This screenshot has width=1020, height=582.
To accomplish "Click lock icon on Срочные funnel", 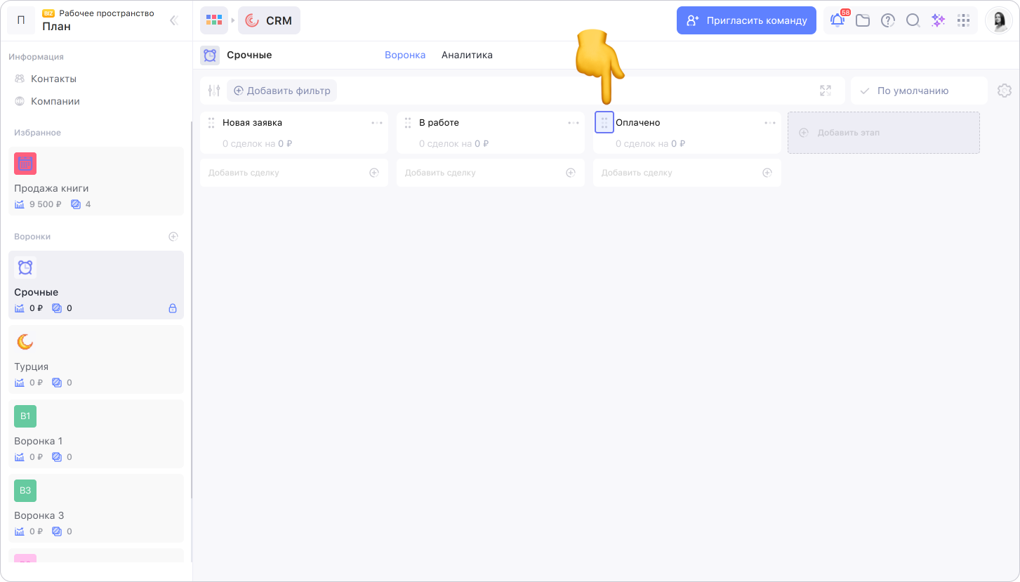I will pos(173,308).
